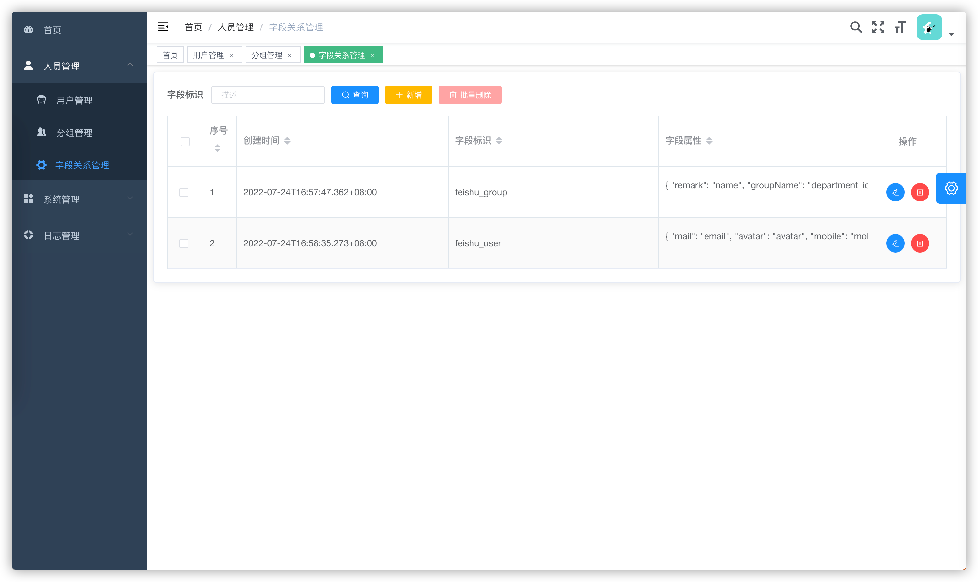Toggle fullscreen mode icon

[x=878, y=27]
